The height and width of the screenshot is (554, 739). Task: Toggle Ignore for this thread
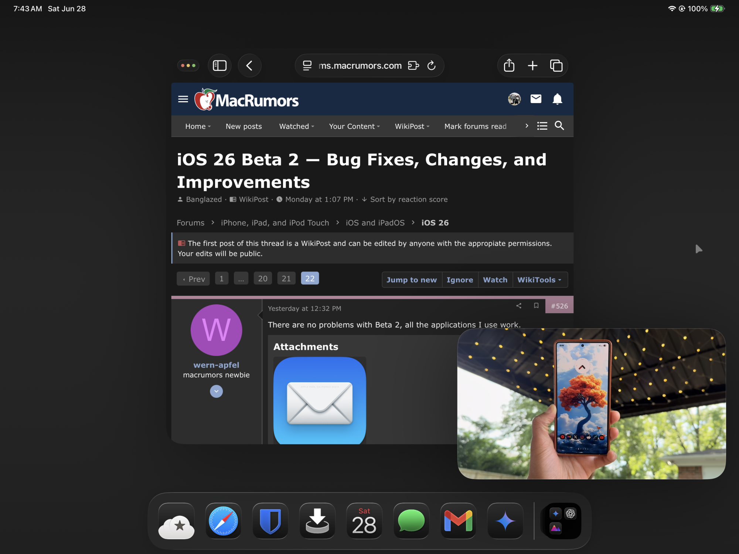pos(460,280)
